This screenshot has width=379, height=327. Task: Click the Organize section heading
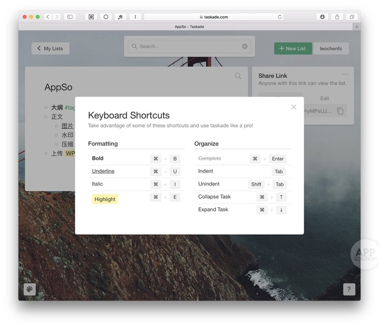point(206,143)
